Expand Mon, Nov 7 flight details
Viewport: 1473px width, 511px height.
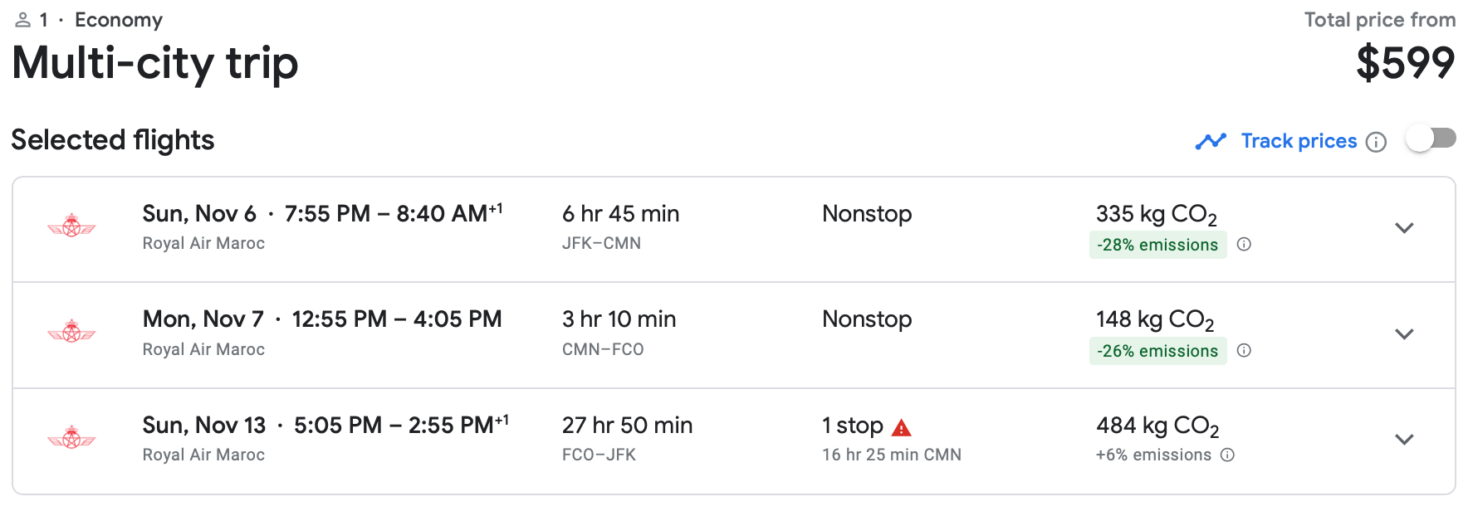[x=1404, y=334]
